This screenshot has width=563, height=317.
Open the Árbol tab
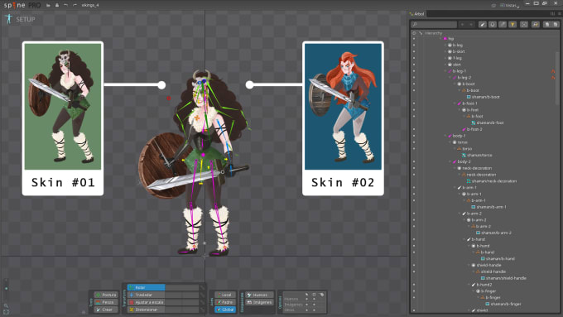coord(417,14)
